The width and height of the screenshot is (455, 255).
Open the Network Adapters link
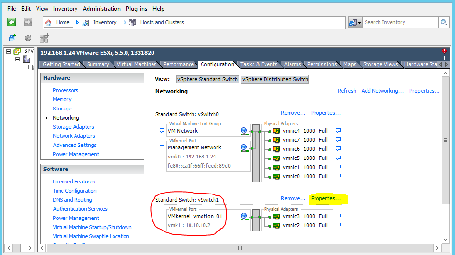pyautogui.click(x=74, y=136)
